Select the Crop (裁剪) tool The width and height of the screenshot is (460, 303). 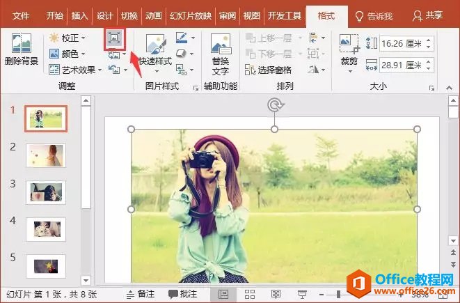click(348, 54)
